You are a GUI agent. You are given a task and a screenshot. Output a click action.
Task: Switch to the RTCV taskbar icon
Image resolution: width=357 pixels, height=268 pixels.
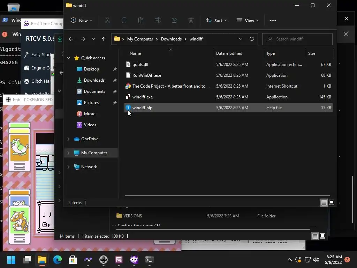tap(134, 260)
